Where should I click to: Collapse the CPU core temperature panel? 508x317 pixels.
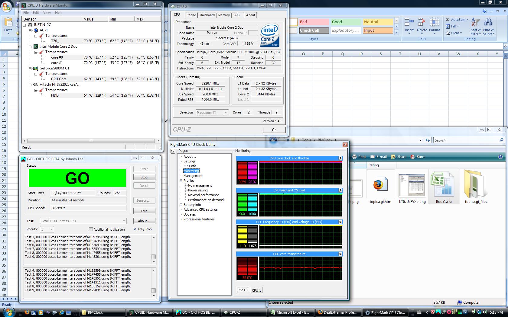(x=340, y=254)
